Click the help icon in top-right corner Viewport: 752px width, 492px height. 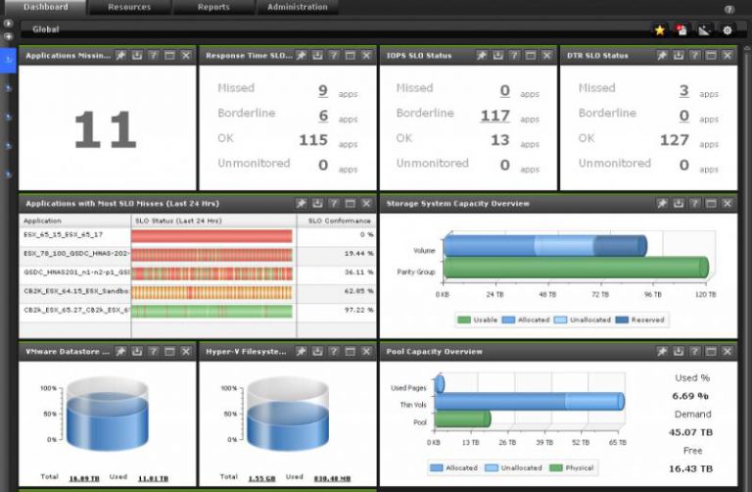point(728,9)
